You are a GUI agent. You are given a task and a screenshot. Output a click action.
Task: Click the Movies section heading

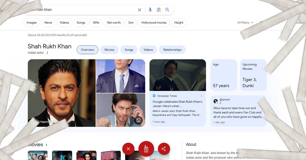click(35, 145)
